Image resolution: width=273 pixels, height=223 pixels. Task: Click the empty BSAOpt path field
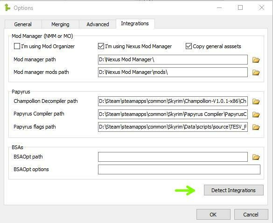173,157
